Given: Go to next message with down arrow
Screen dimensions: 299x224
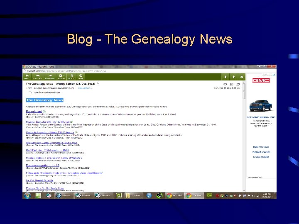Looking at the screenshot, I should (225, 77).
